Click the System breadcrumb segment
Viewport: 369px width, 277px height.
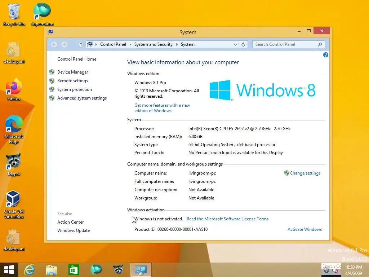click(x=187, y=44)
